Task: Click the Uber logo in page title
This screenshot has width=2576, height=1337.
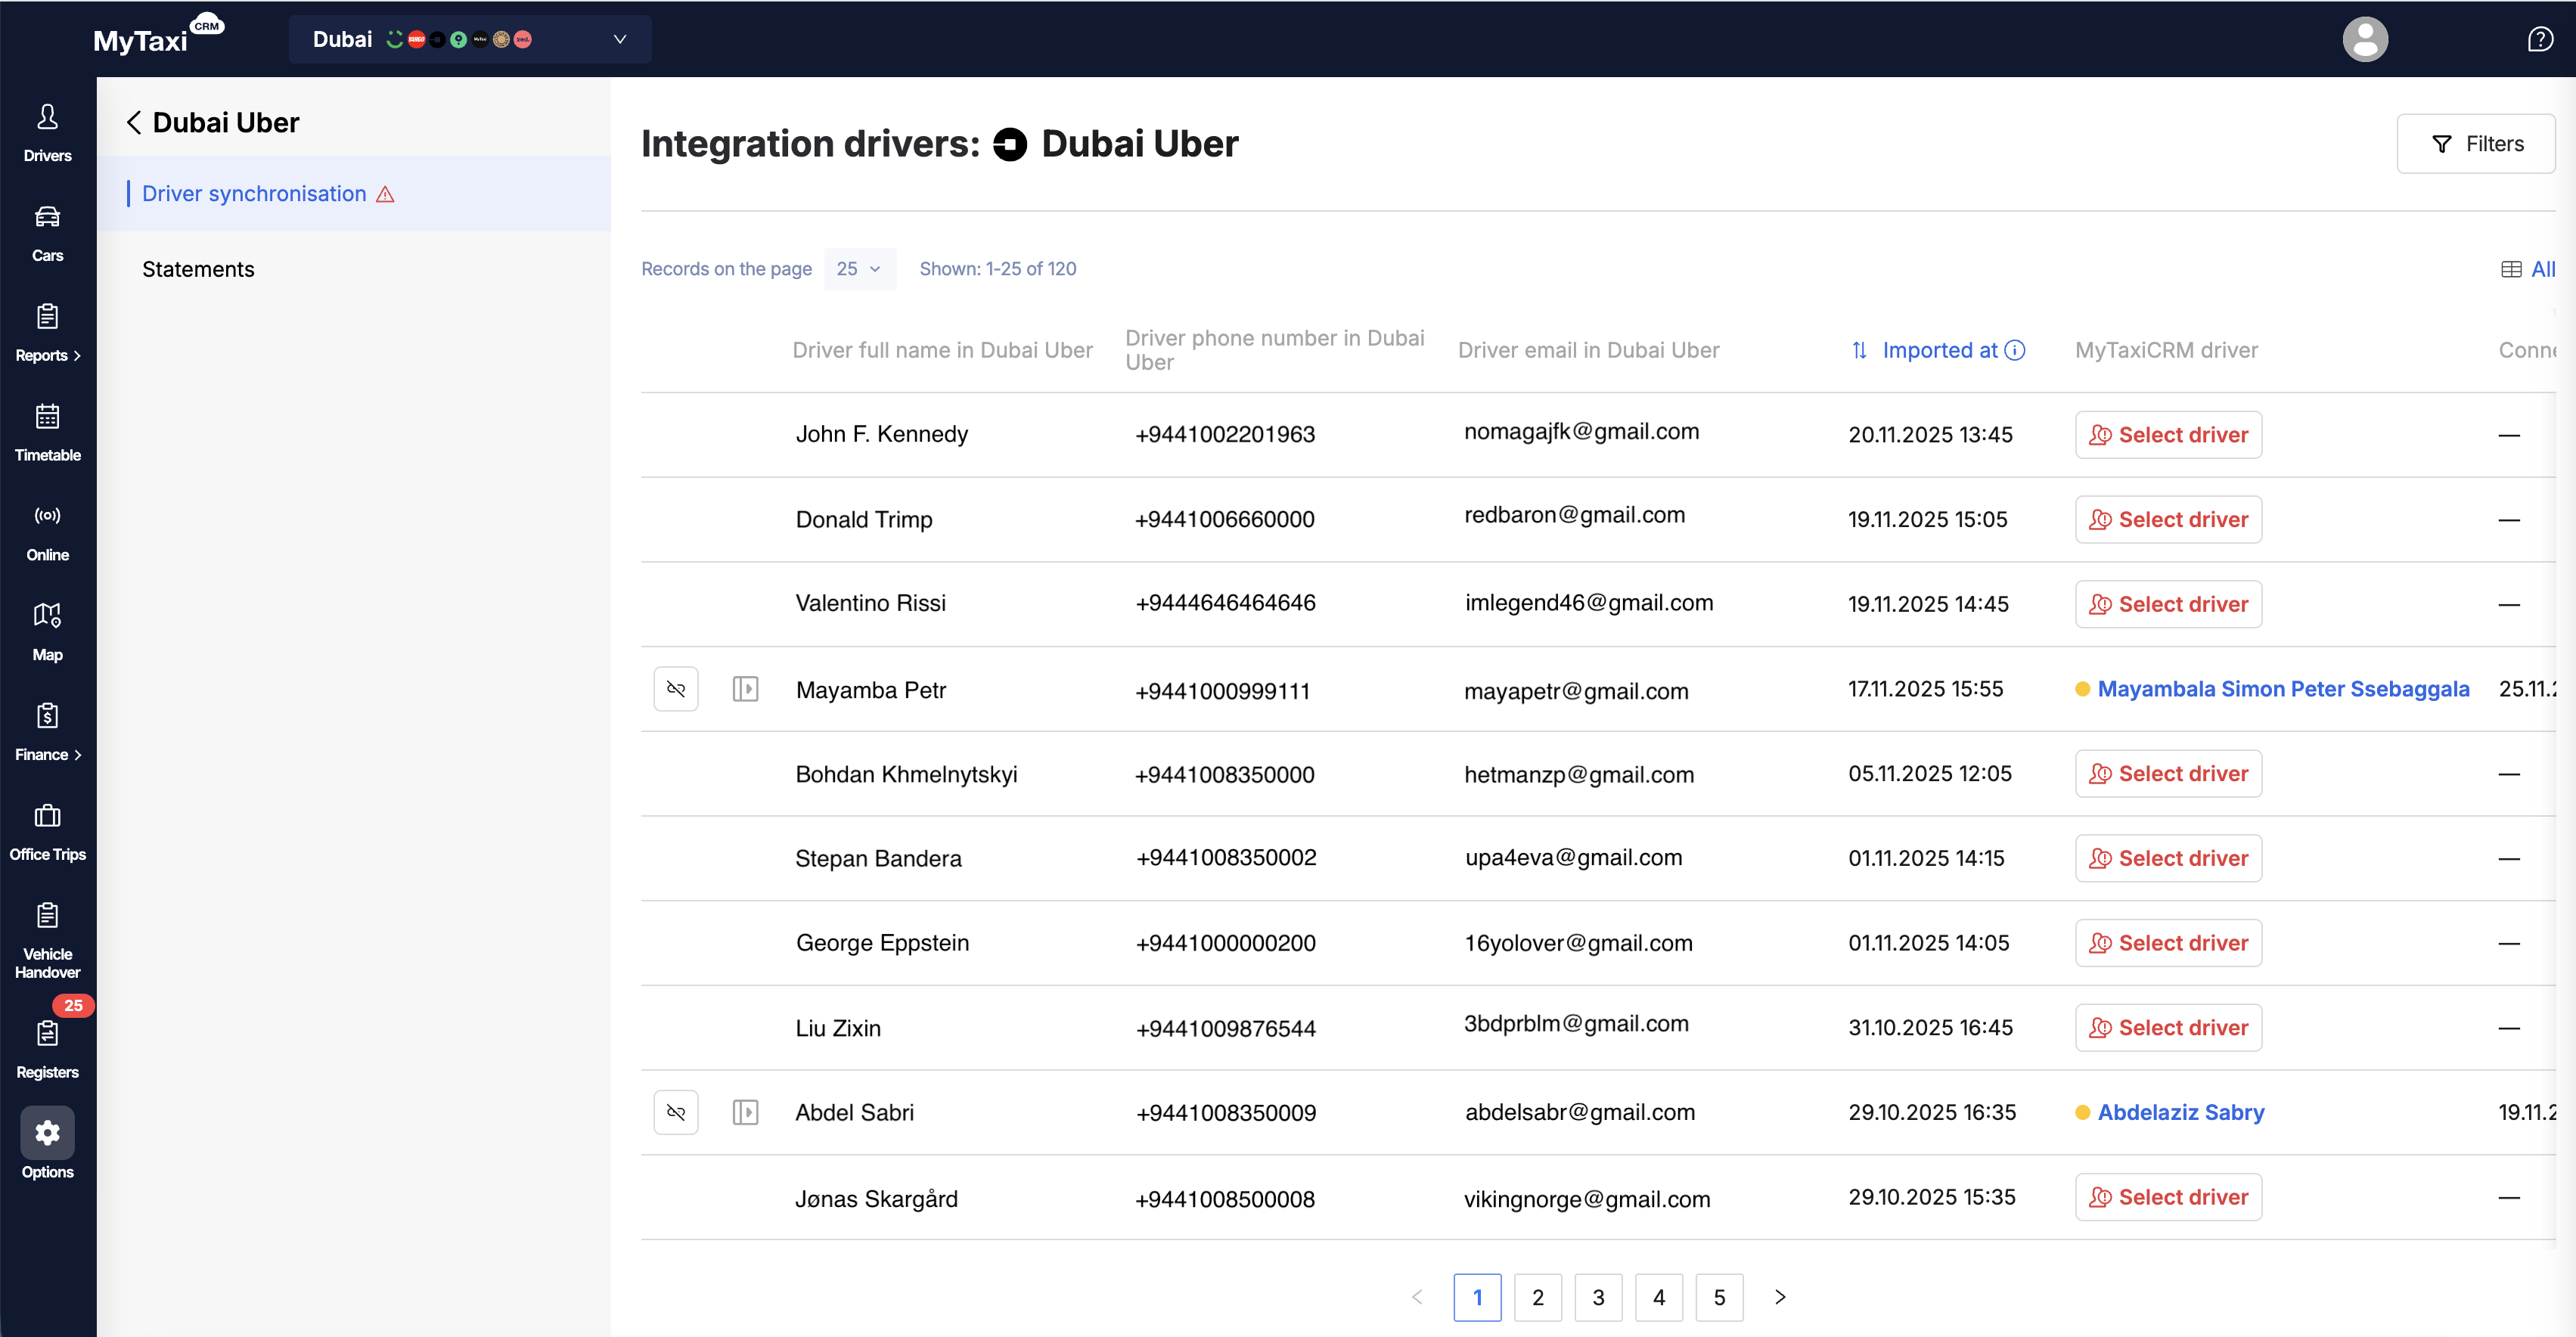Action: coord(1010,144)
